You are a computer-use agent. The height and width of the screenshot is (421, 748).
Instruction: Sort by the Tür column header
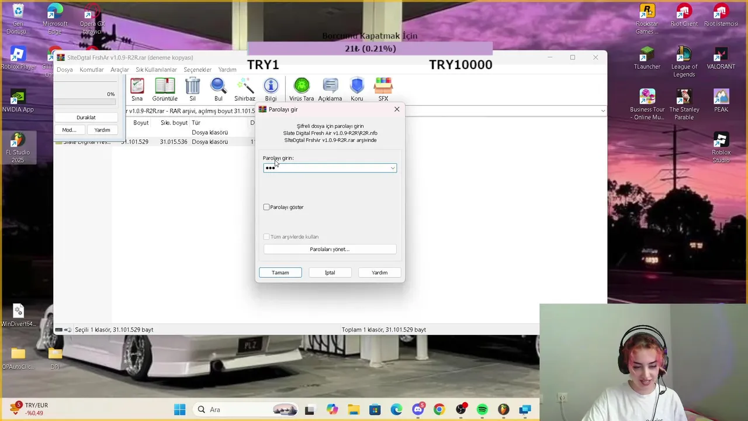pos(196,123)
